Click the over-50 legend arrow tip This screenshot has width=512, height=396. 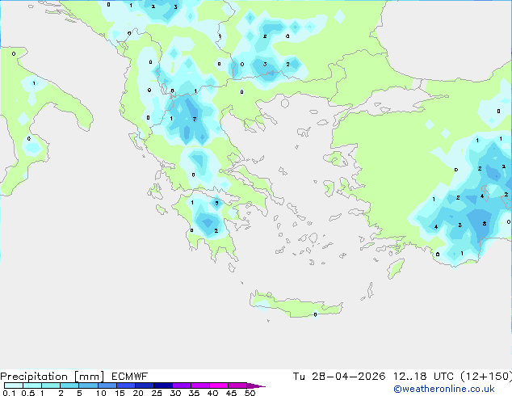pyautogui.click(x=256, y=385)
